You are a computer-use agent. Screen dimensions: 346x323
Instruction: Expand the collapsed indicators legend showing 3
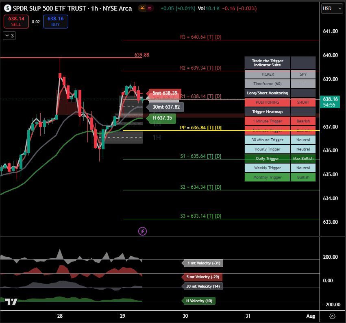coord(9,35)
